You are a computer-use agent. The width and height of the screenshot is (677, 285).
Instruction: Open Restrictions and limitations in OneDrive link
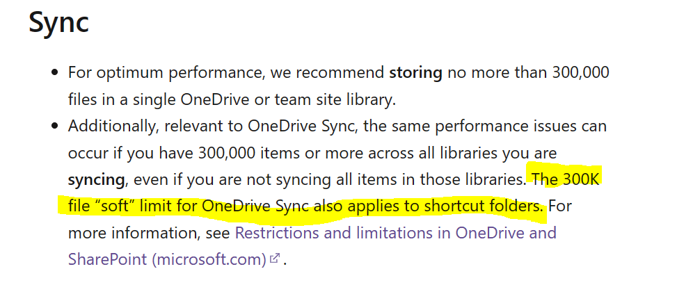395,233
